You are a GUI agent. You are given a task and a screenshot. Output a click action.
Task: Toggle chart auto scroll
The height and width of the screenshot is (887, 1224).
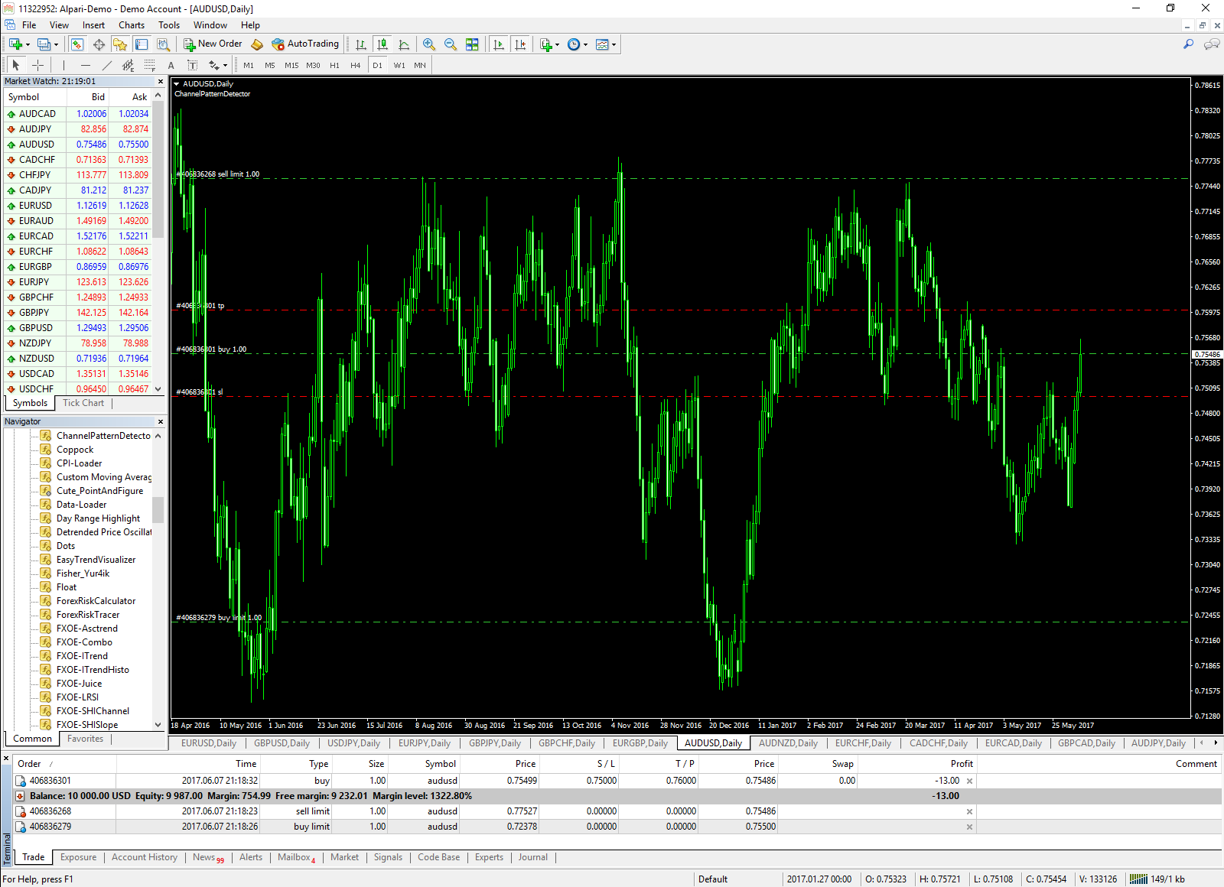(499, 44)
